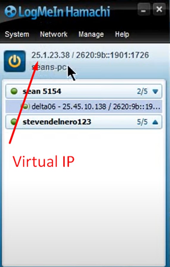Viewport: 170px width, 267px height.
Task: Open the Manage menu
Action: pyautogui.click(x=91, y=35)
